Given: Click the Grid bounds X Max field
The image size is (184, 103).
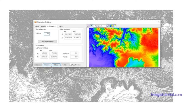Looking at the screenshot, I should point(53,53).
